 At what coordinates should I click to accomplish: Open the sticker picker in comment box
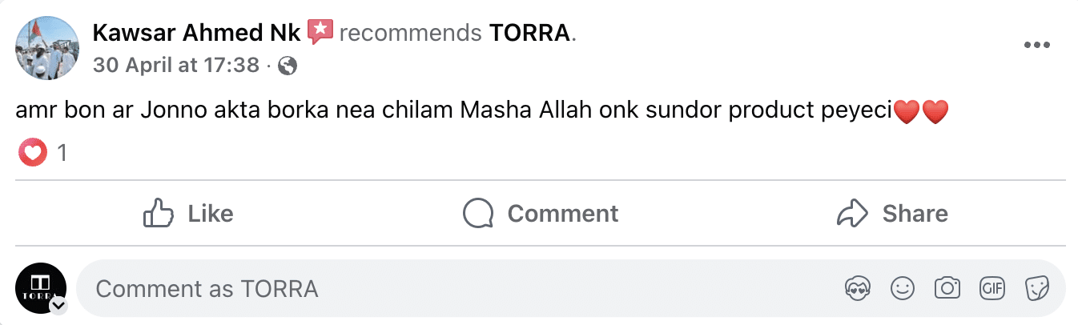point(1038,288)
